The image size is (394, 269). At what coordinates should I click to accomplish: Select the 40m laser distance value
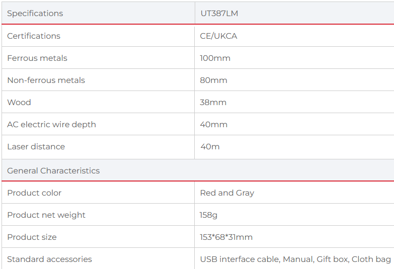tap(210, 146)
